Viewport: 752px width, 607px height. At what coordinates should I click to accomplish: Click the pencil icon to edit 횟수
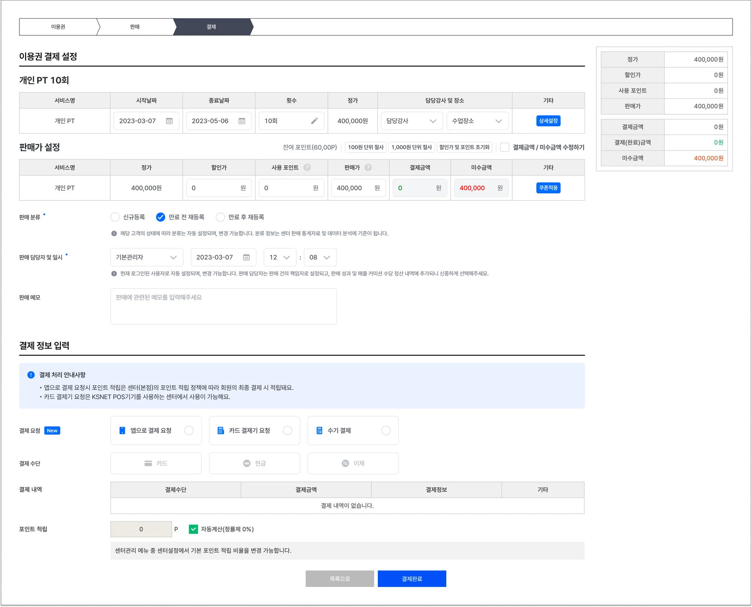314,121
